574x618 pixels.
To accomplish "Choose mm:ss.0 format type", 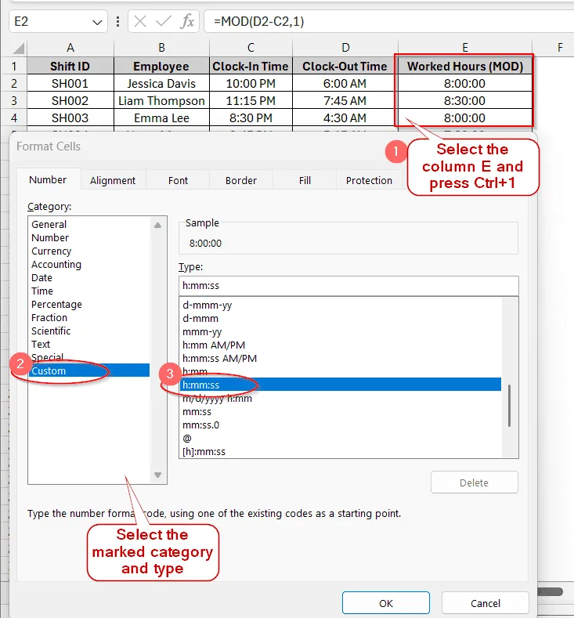I will 341,425.
